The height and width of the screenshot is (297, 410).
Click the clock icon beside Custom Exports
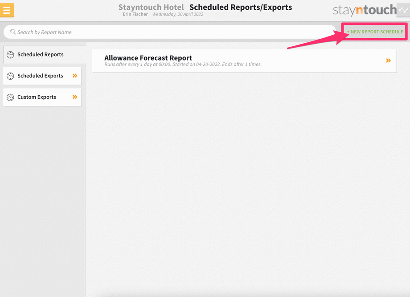tap(10, 97)
